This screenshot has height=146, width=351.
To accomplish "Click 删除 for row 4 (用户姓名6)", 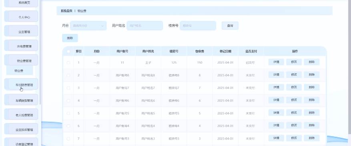I will coord(312,100).
